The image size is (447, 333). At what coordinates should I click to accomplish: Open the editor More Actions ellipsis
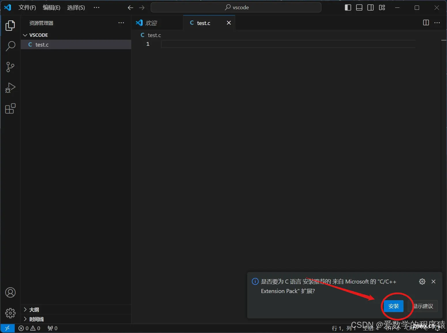click(437, 23)
